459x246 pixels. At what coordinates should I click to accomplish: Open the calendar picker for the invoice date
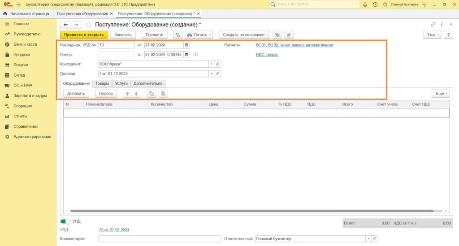[187, 45]
